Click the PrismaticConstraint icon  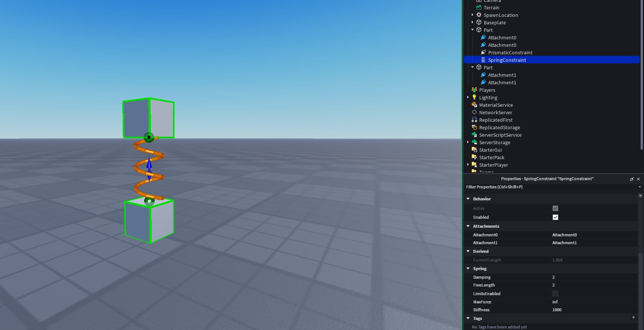(483, 52)
